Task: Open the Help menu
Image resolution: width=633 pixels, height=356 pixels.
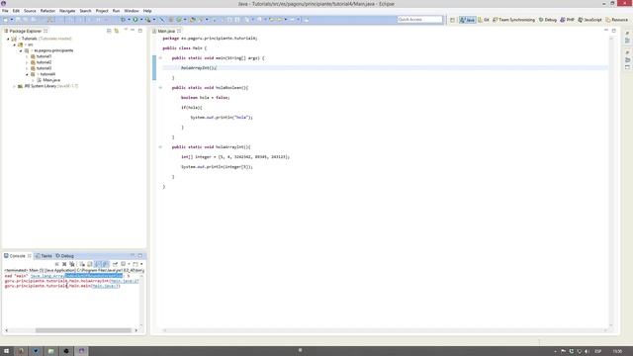Action: (147, 11)
